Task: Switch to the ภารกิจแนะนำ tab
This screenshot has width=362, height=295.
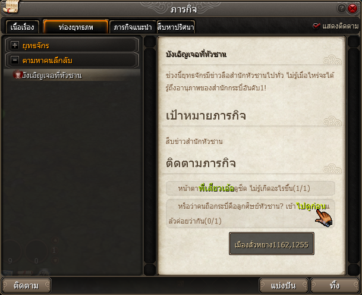Action: click(133, 27)
